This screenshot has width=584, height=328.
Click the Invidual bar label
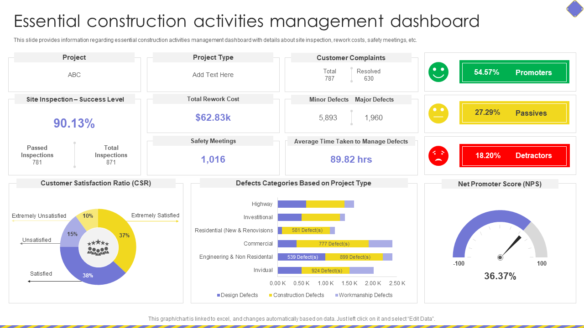(x=263, y=270)
